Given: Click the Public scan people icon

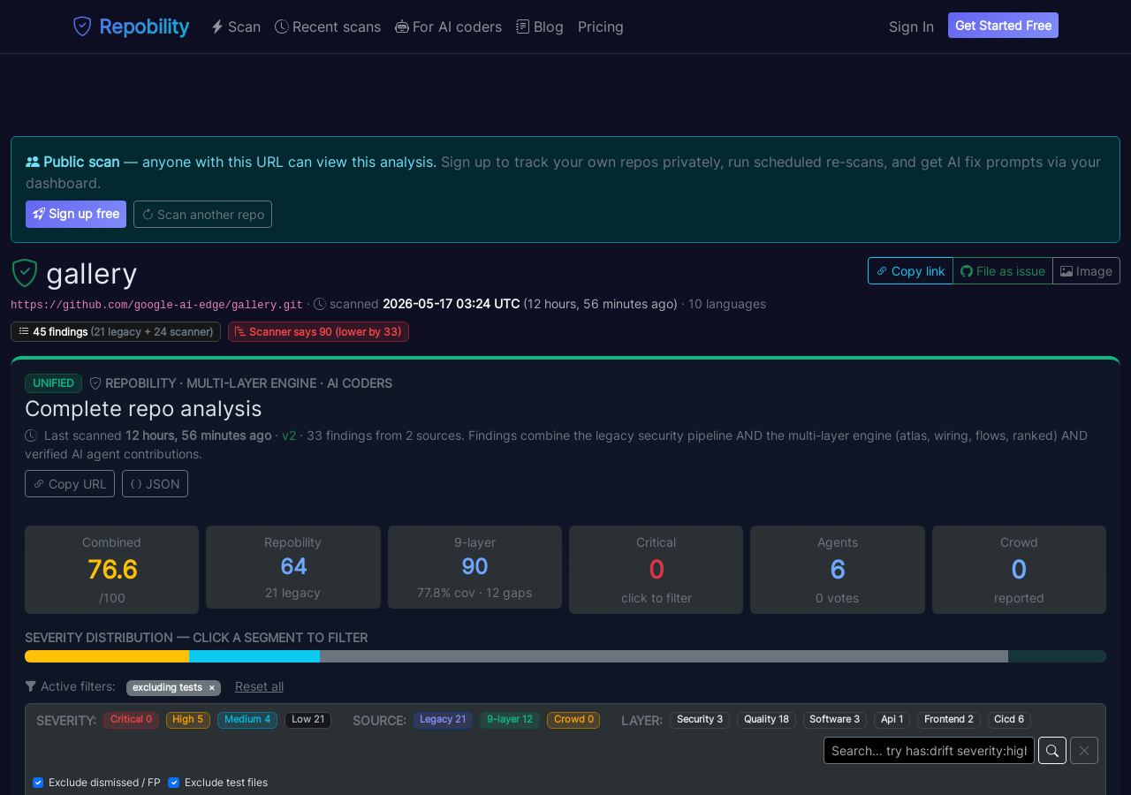Looking at the screenshot, I should point(33,162).
